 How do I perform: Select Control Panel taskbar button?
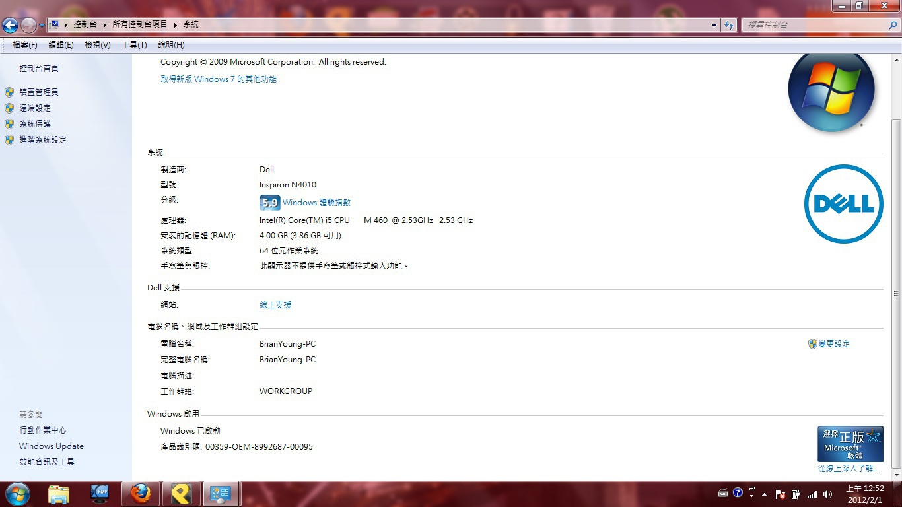[221, 494]
